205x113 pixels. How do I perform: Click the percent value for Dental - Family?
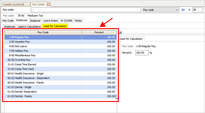click(111, 96)
